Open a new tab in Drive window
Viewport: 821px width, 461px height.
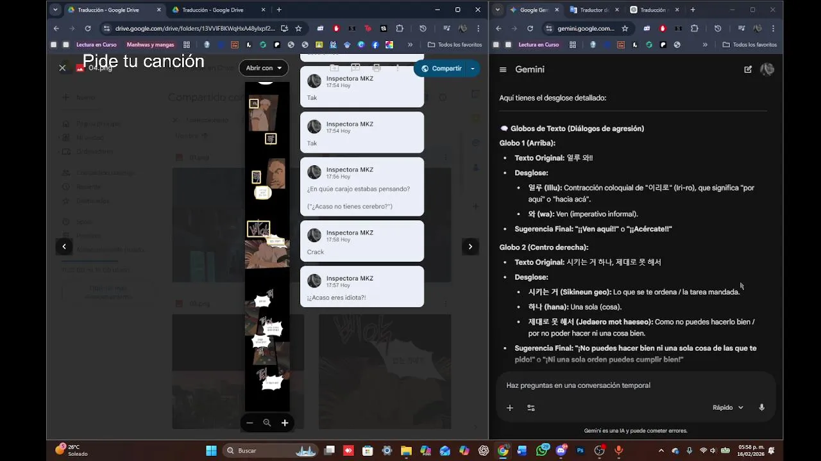pos(278,10)
